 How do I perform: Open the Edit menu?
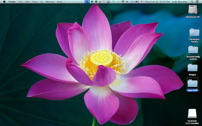[27, 2]
